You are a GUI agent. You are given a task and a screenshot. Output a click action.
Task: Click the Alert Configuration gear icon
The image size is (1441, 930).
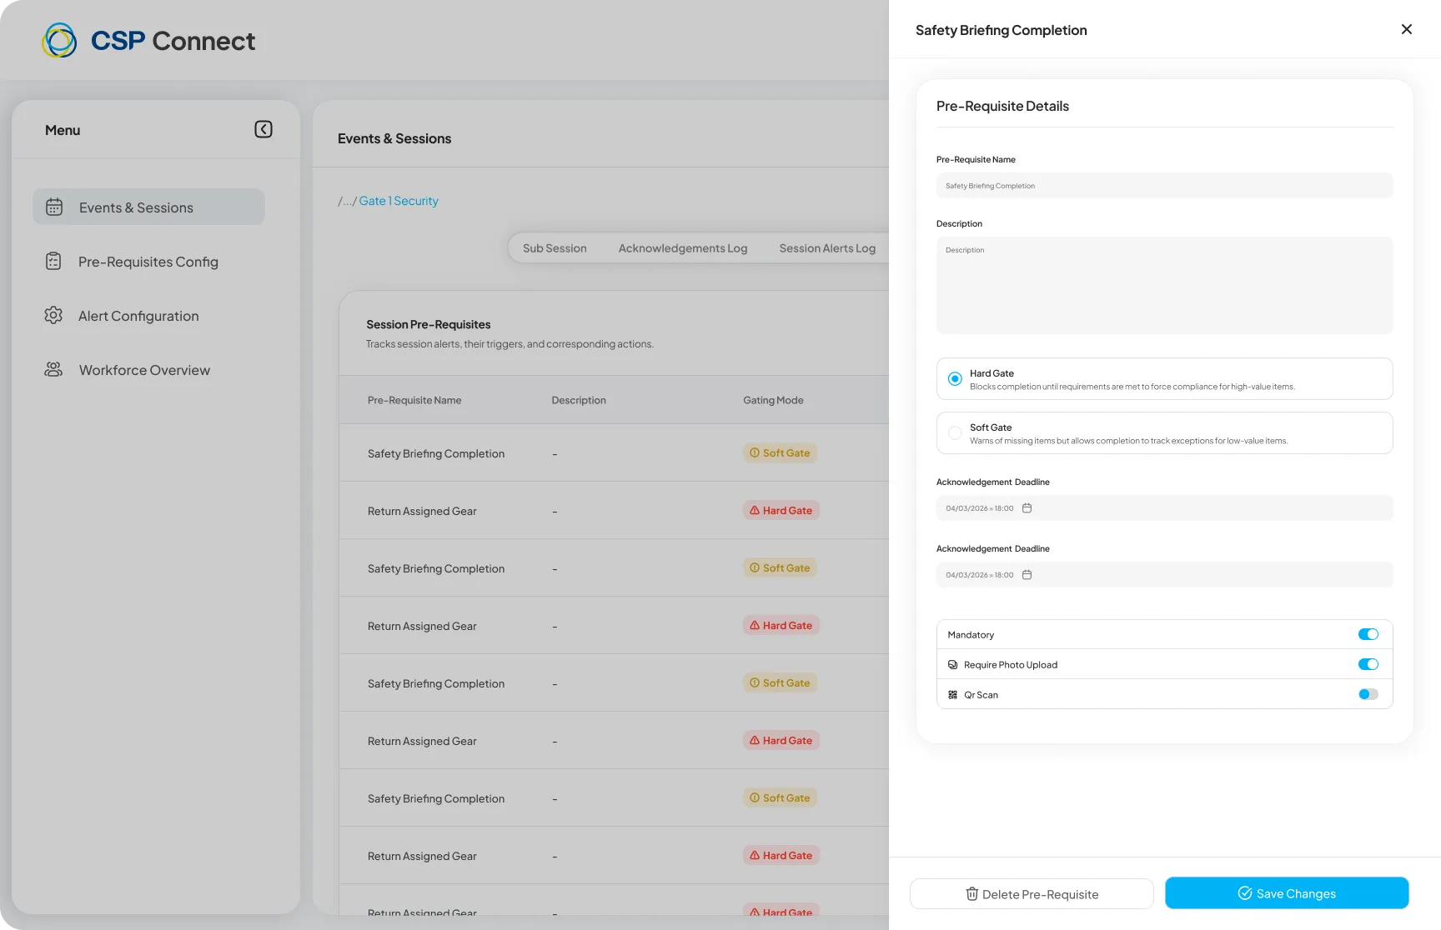[53, 315]
